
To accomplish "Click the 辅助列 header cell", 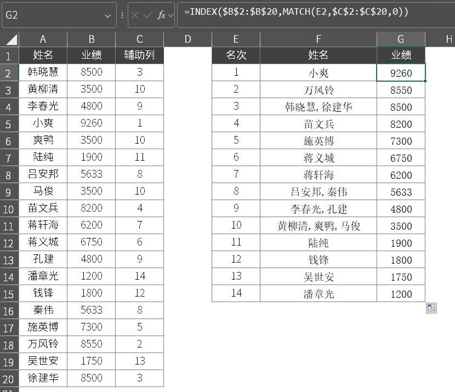I will (x=140, y=55).
